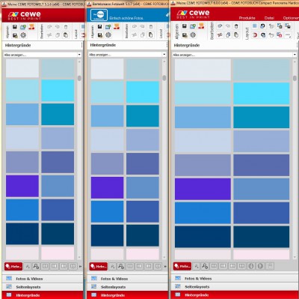299x299 pixels.
Task: Pick the bright cyan swatch in left window
Action: point(58,91)
